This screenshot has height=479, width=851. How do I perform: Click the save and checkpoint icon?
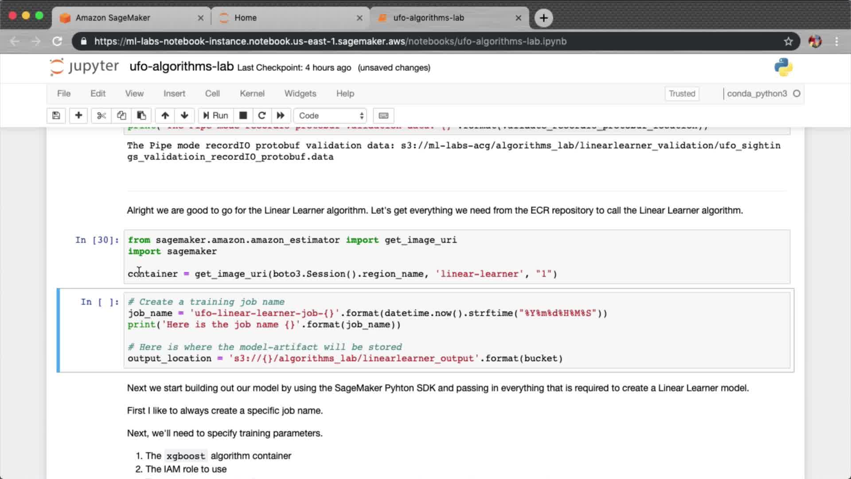pos(56,116)
